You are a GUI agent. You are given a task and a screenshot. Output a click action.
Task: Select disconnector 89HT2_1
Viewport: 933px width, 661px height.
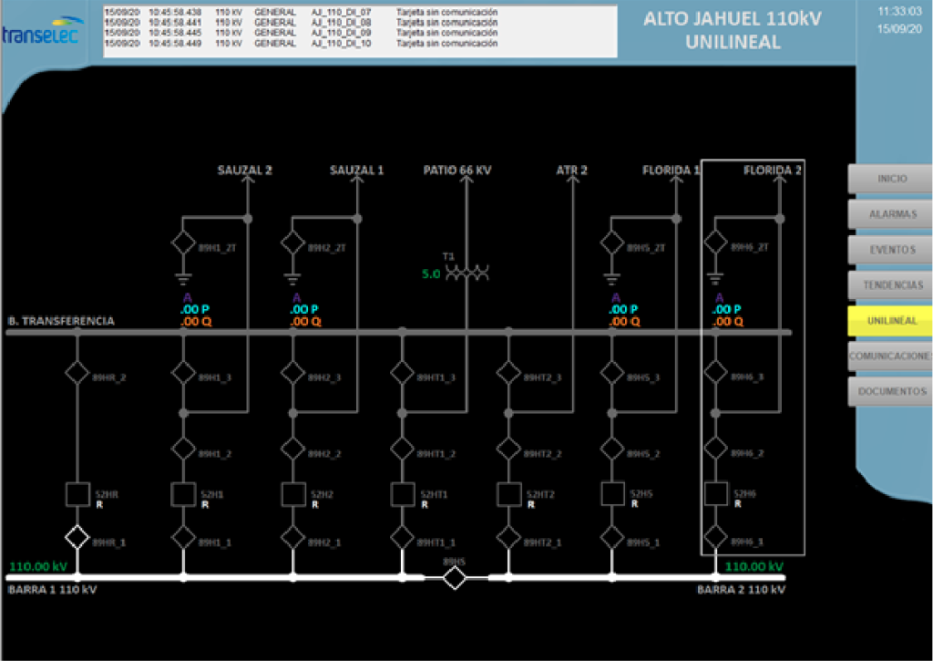click(x=508, y=537)
